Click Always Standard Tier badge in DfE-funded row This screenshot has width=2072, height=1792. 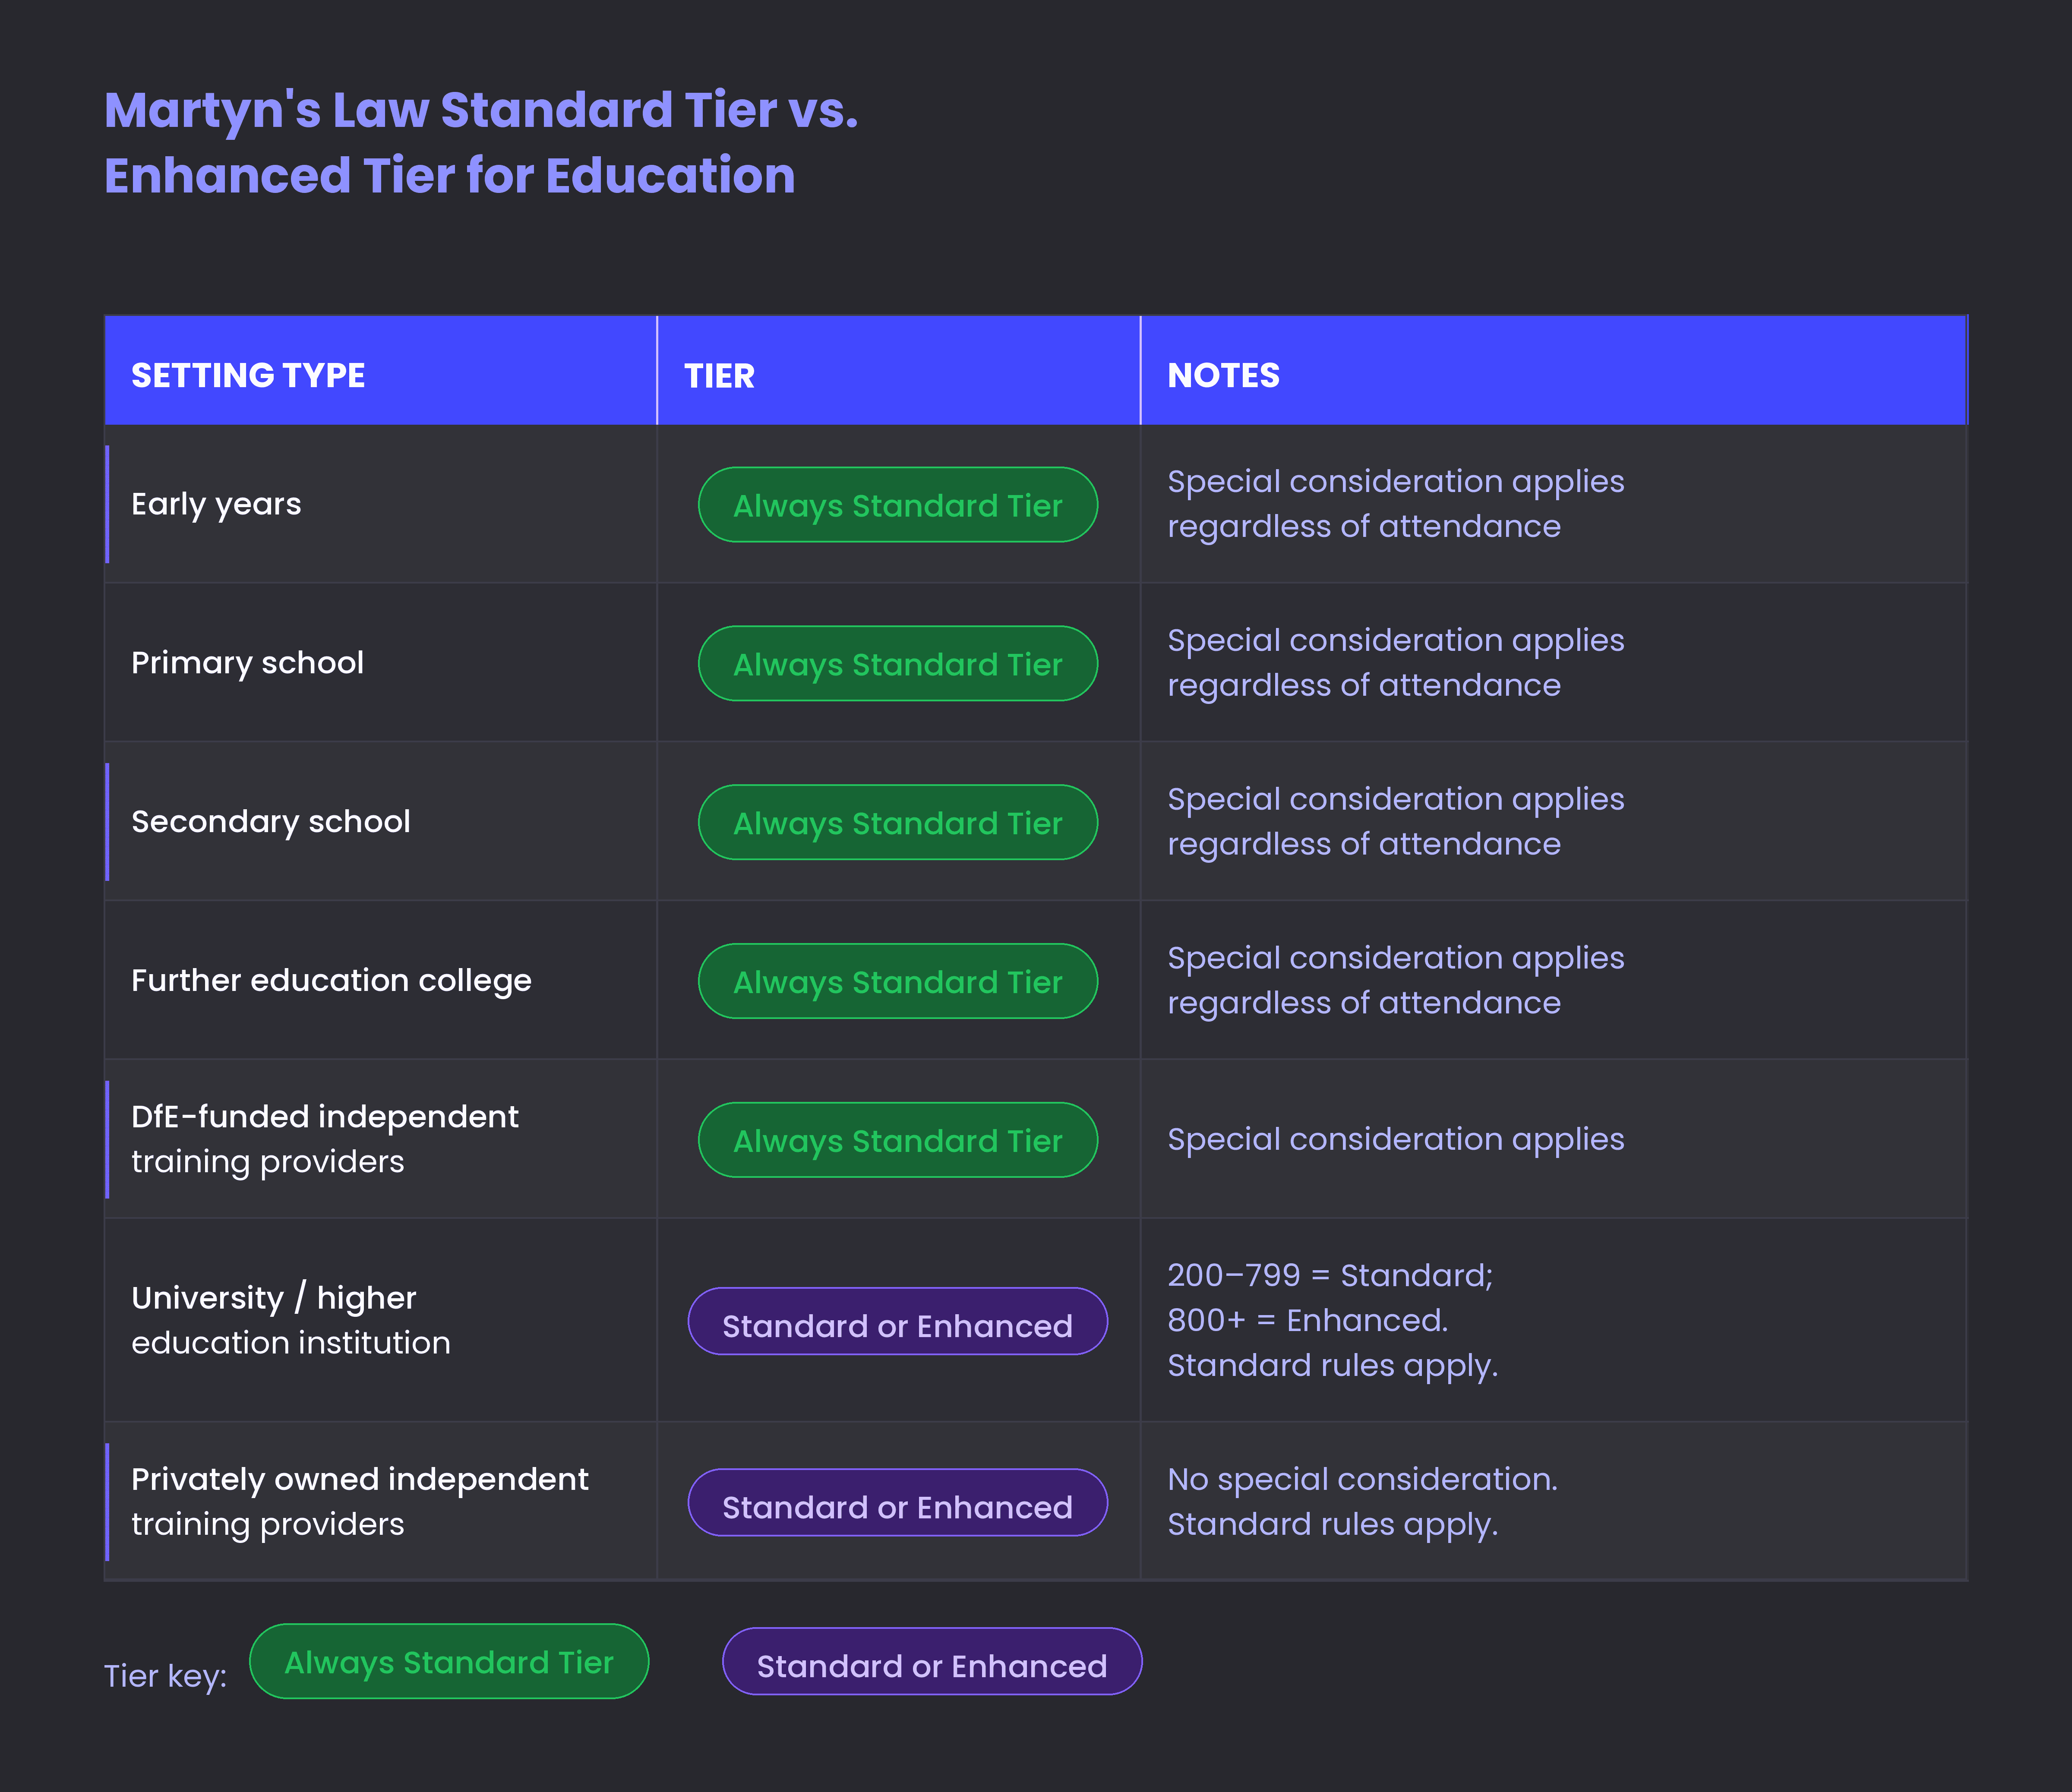point(897,1140)
